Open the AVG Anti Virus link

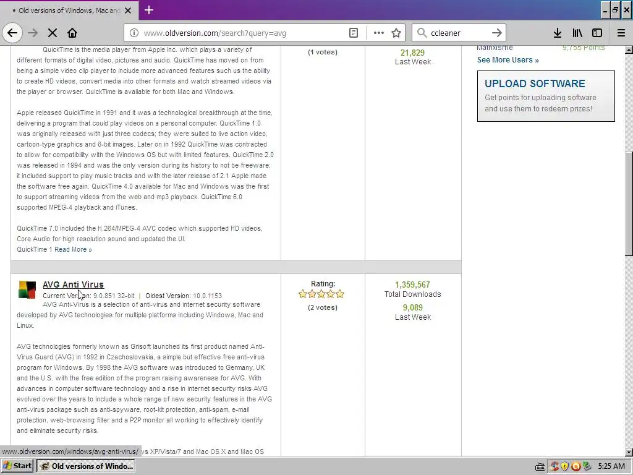pos(73,285)
